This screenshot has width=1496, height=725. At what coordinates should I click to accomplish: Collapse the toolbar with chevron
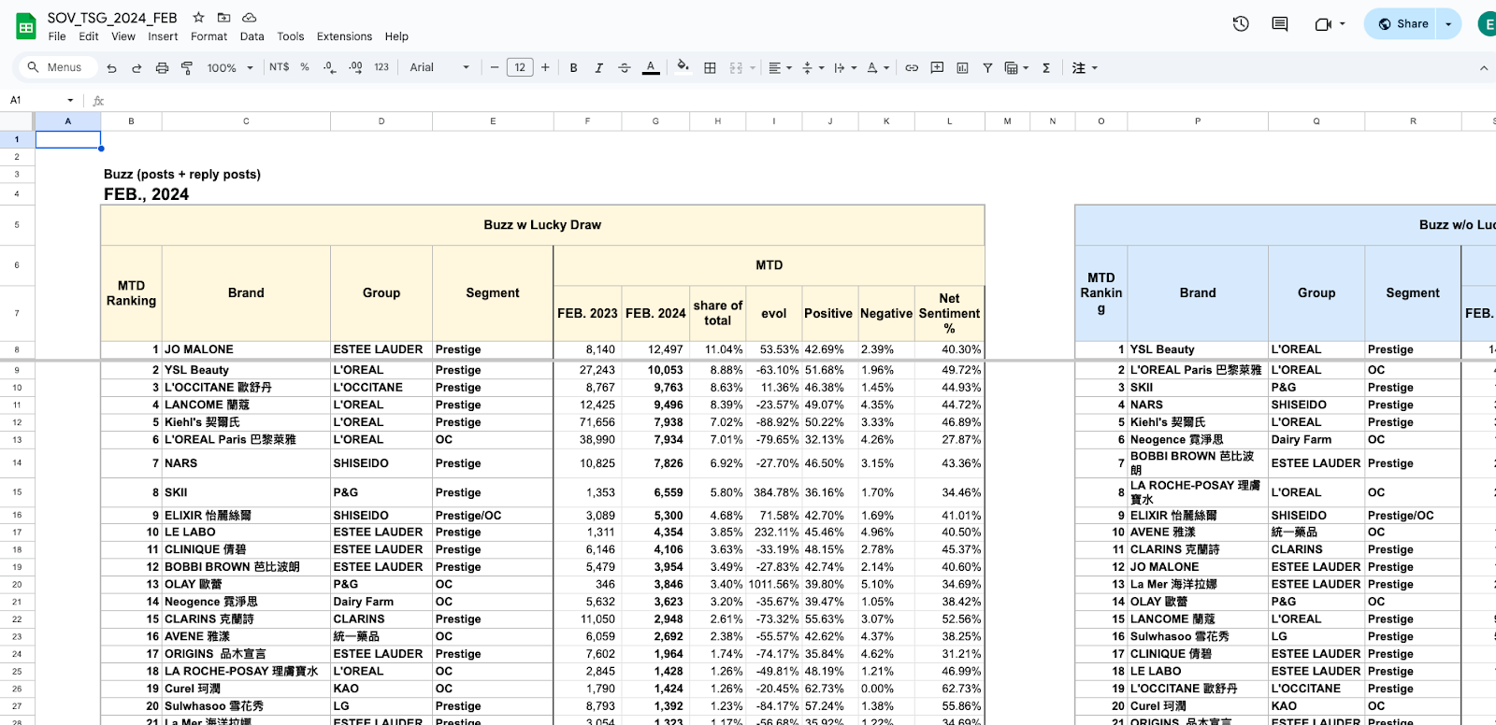1483,67
